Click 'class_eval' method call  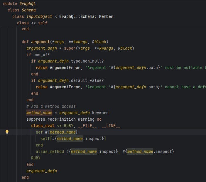tap(43, 126)
